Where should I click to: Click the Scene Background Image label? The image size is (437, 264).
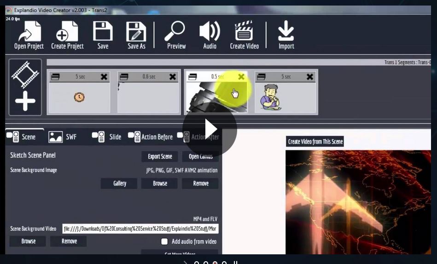tap(34, 170)
